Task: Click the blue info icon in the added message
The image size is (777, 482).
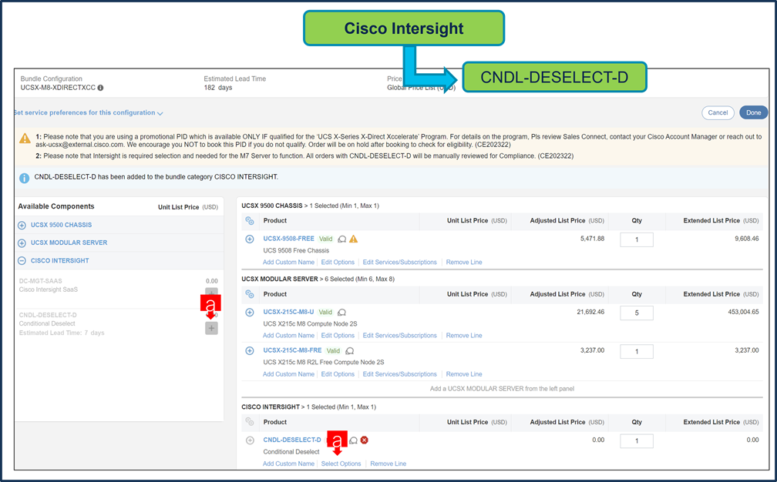Action: tap(24, 178)
